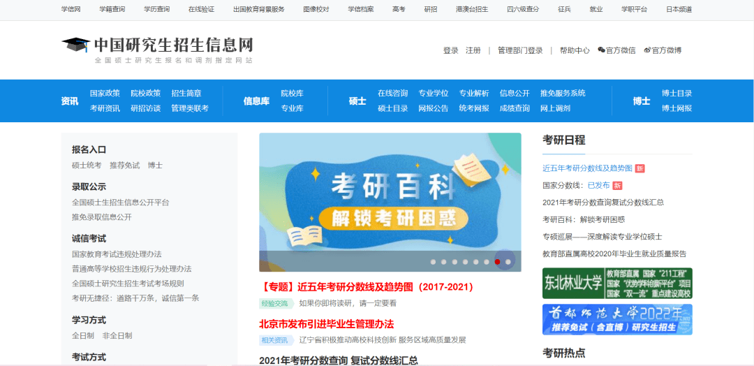Select the active red carousel dot

click(497, 262)
